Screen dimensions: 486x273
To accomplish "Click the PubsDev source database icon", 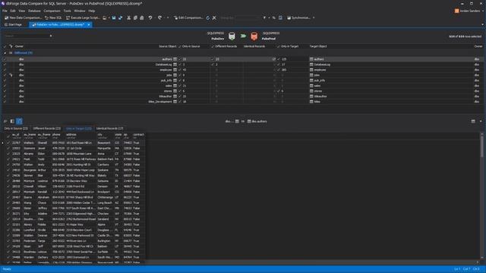I will coord(232,36).
